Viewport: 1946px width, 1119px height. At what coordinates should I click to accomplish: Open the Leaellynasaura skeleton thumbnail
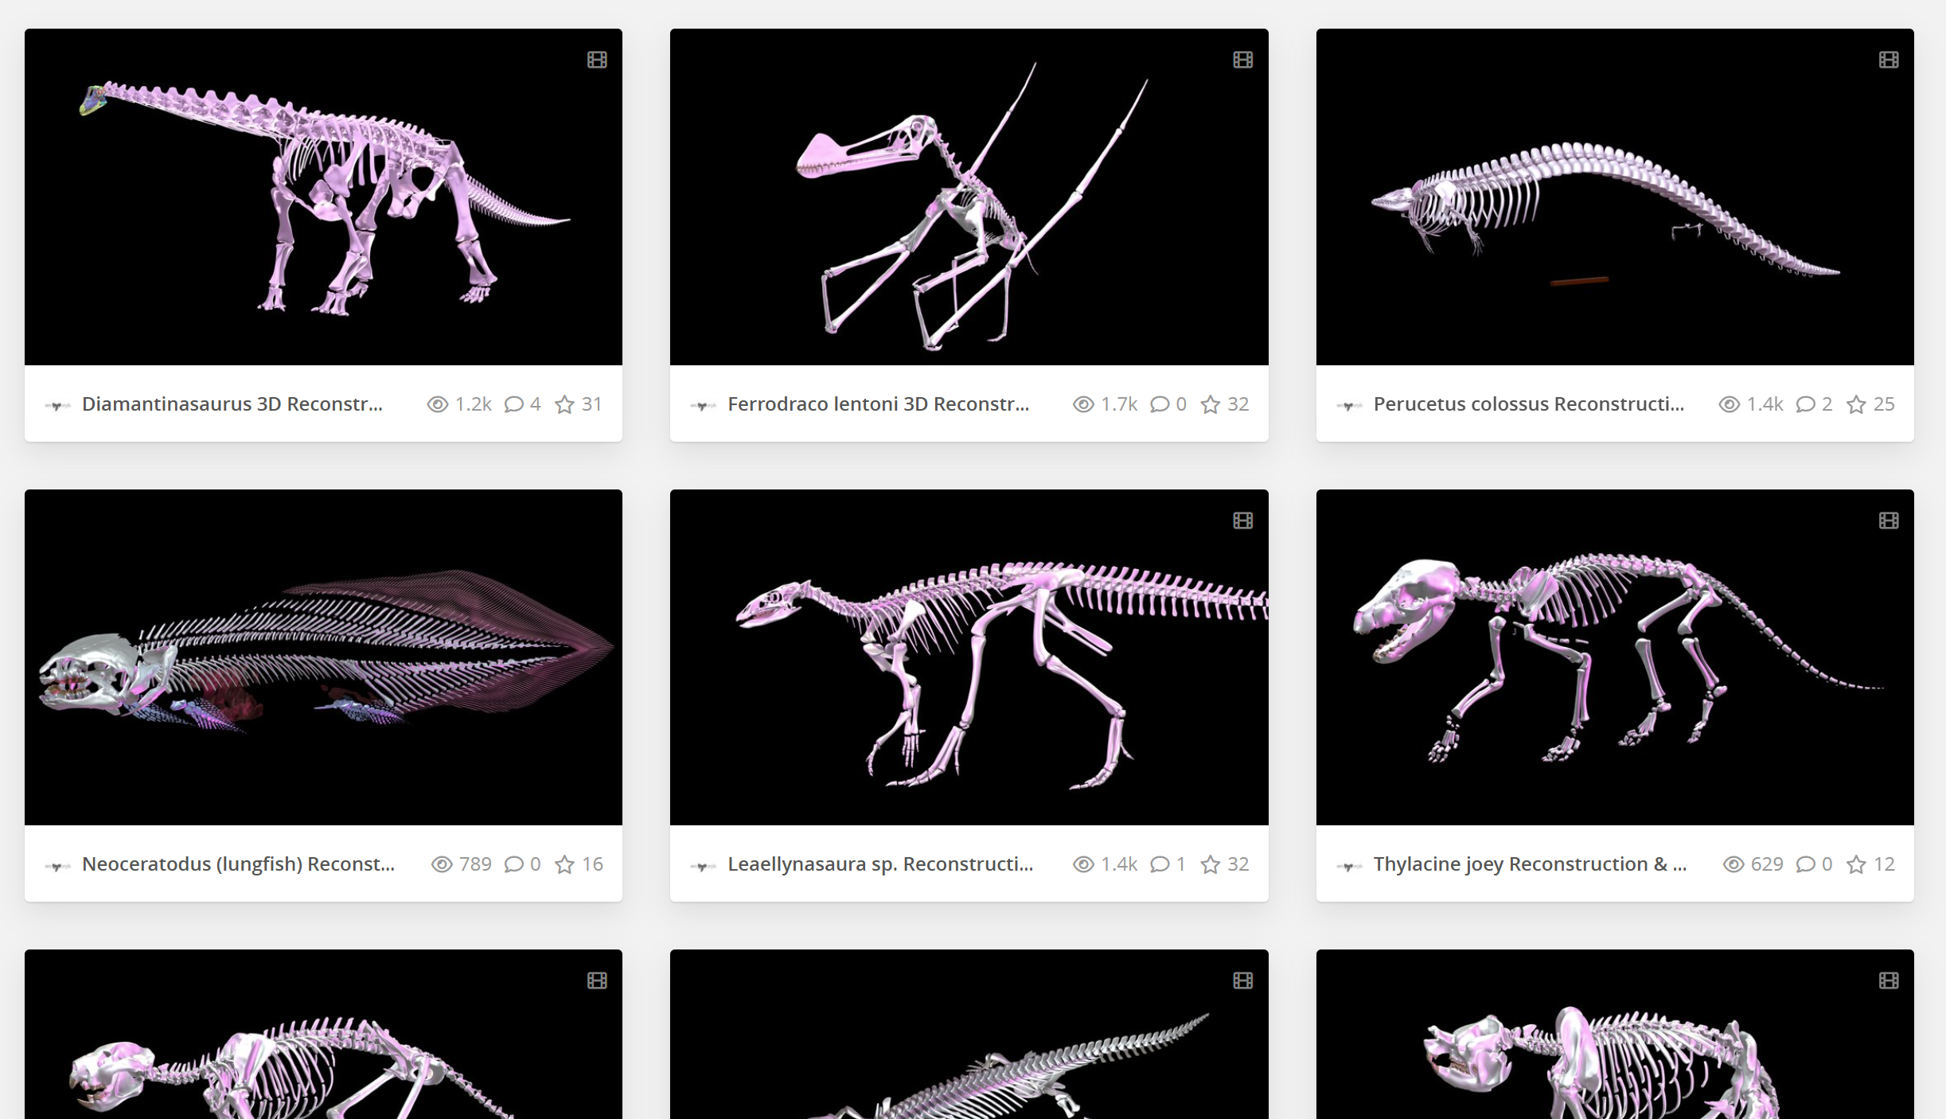click(x=969, y=657)
